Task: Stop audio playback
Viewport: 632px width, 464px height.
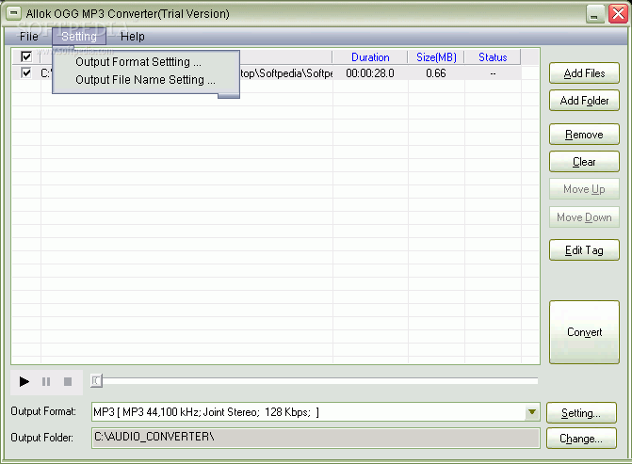Action: pyautogui.click(x=68, y=381)
